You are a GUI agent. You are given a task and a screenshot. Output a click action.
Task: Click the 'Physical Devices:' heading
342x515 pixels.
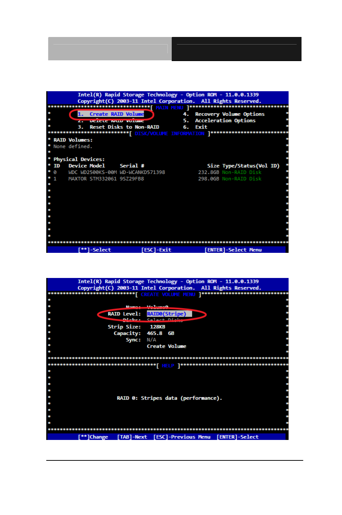point(79,159)
